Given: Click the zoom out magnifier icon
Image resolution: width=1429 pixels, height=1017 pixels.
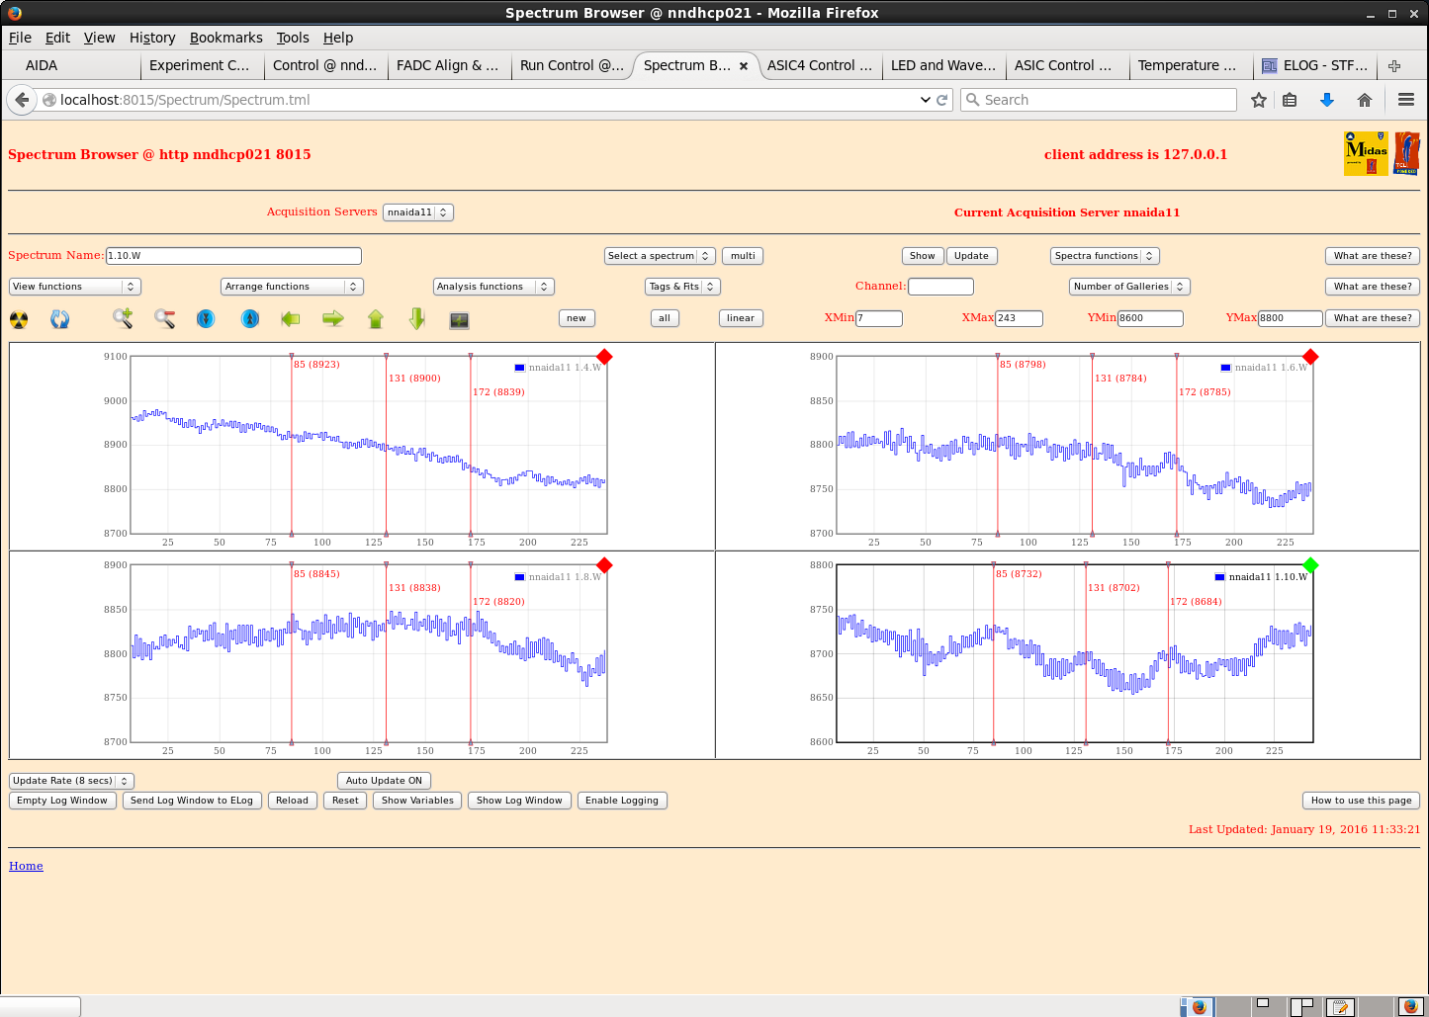Looking at the screenshot, I should click(x=164, y=318).
